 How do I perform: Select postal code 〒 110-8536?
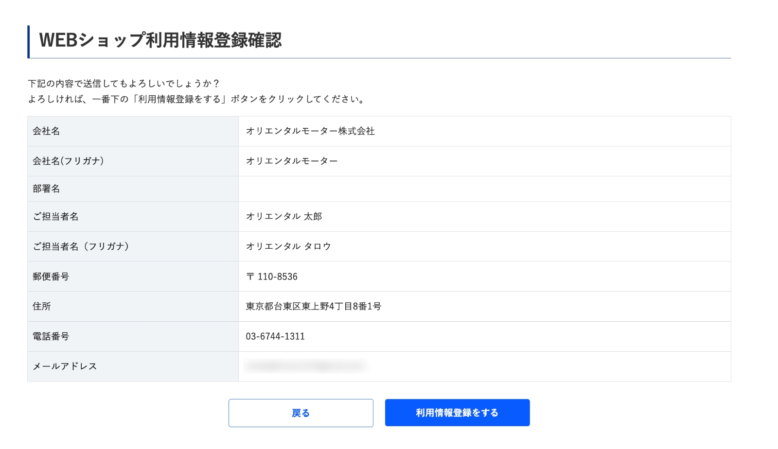tap(272, 276)
